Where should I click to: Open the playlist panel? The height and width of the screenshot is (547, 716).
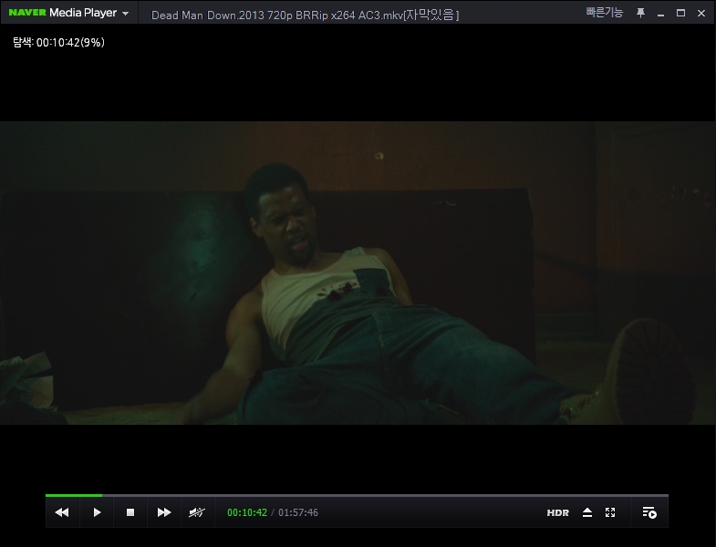[649, 512]
